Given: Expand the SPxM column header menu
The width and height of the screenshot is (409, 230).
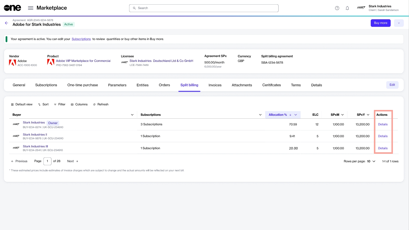Looking at the screenshot, I should tap(342, 115).
